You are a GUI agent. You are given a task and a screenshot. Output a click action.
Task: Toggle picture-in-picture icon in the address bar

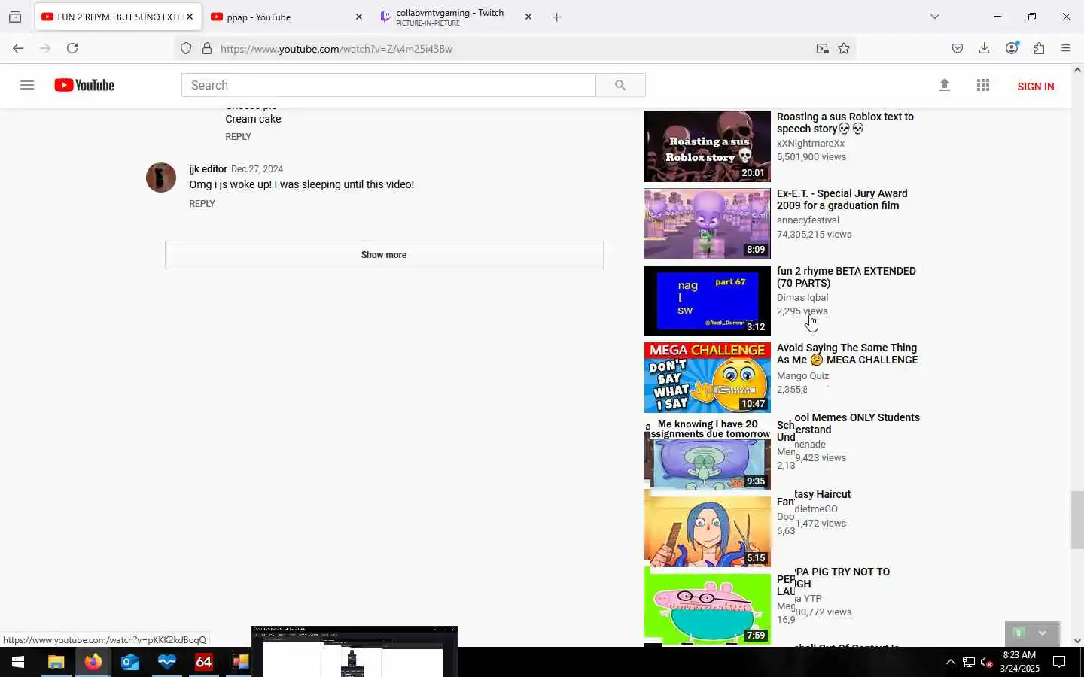click(823, 49)
